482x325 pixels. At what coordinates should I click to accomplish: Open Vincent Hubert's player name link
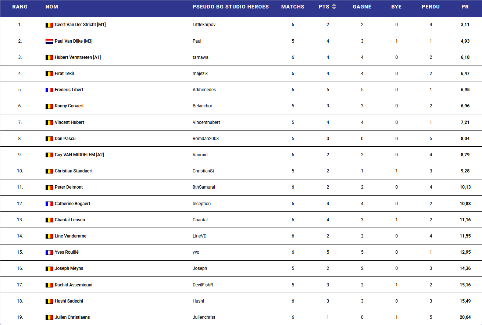click(69, 122)
